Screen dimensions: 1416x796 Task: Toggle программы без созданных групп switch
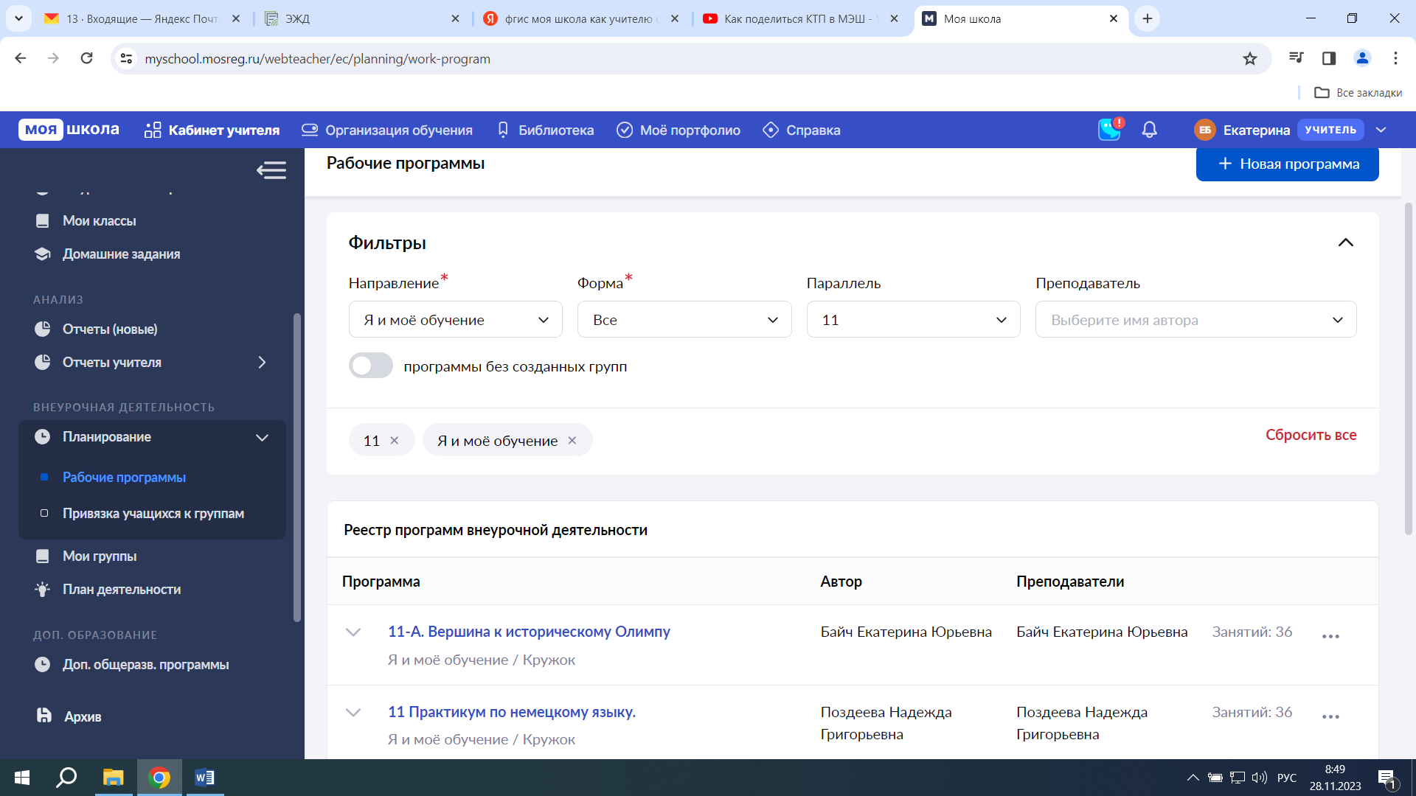371,366
